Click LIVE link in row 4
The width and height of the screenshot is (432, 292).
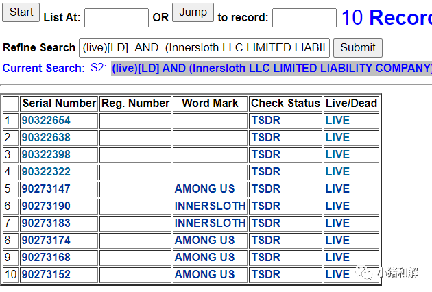click(x=337, y=171)
